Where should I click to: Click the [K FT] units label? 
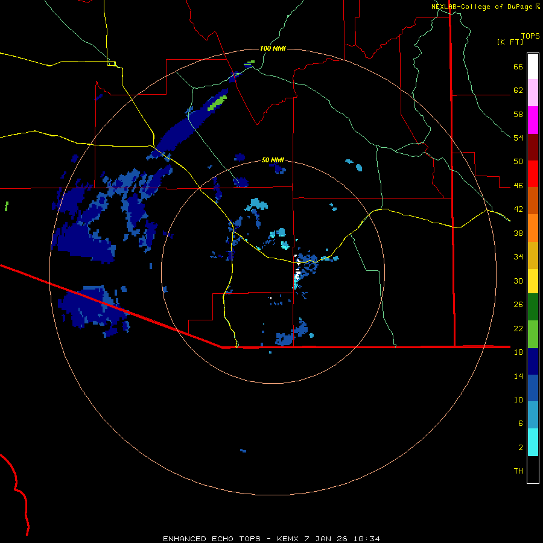click(510, 42)
